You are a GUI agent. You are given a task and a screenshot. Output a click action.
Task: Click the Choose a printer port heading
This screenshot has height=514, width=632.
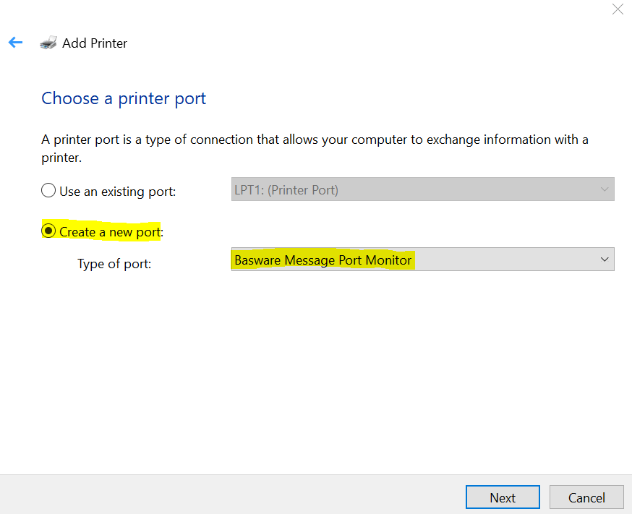[124, 99]
